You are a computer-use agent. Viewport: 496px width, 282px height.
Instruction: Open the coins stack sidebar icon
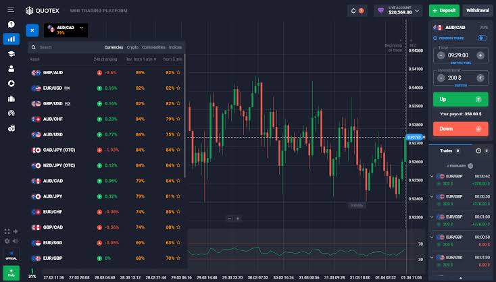[x=11, y=128]
